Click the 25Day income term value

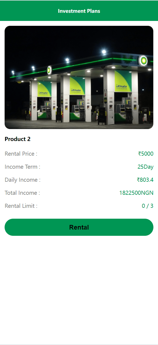coord(146,167)
